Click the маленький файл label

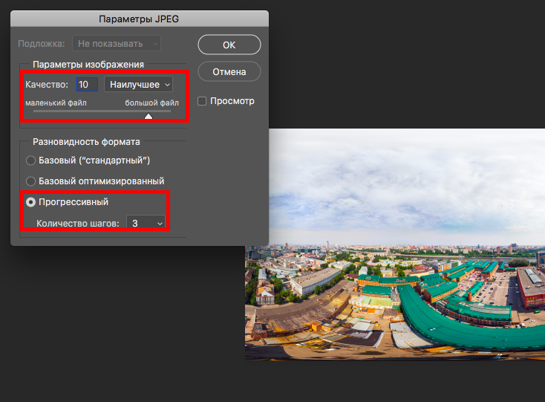pos(56,103)
